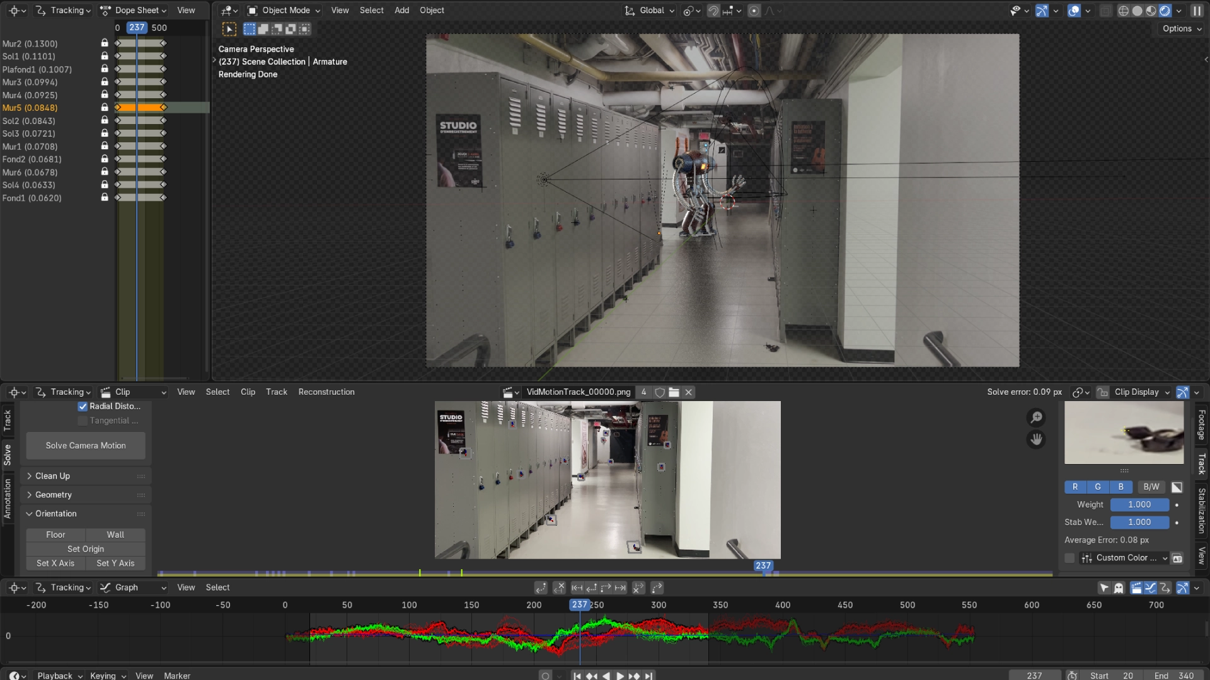Click the track preview thumbnail
1210x680 pixels.
tap(1124, 433)
